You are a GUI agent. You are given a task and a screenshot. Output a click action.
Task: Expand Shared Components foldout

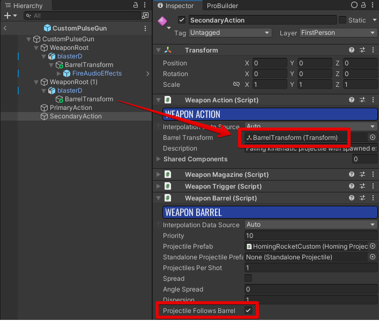158,159
